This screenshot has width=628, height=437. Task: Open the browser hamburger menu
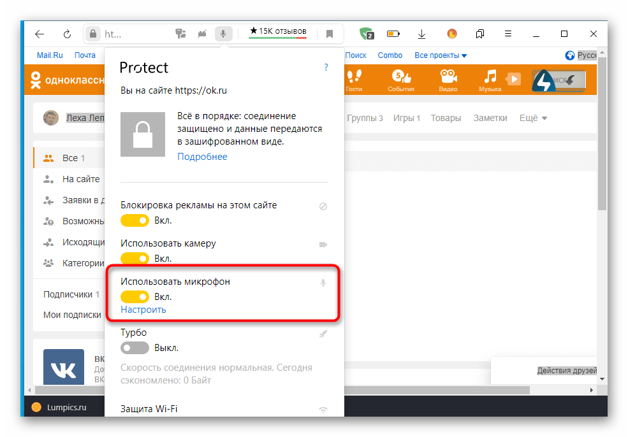[506, 34]
